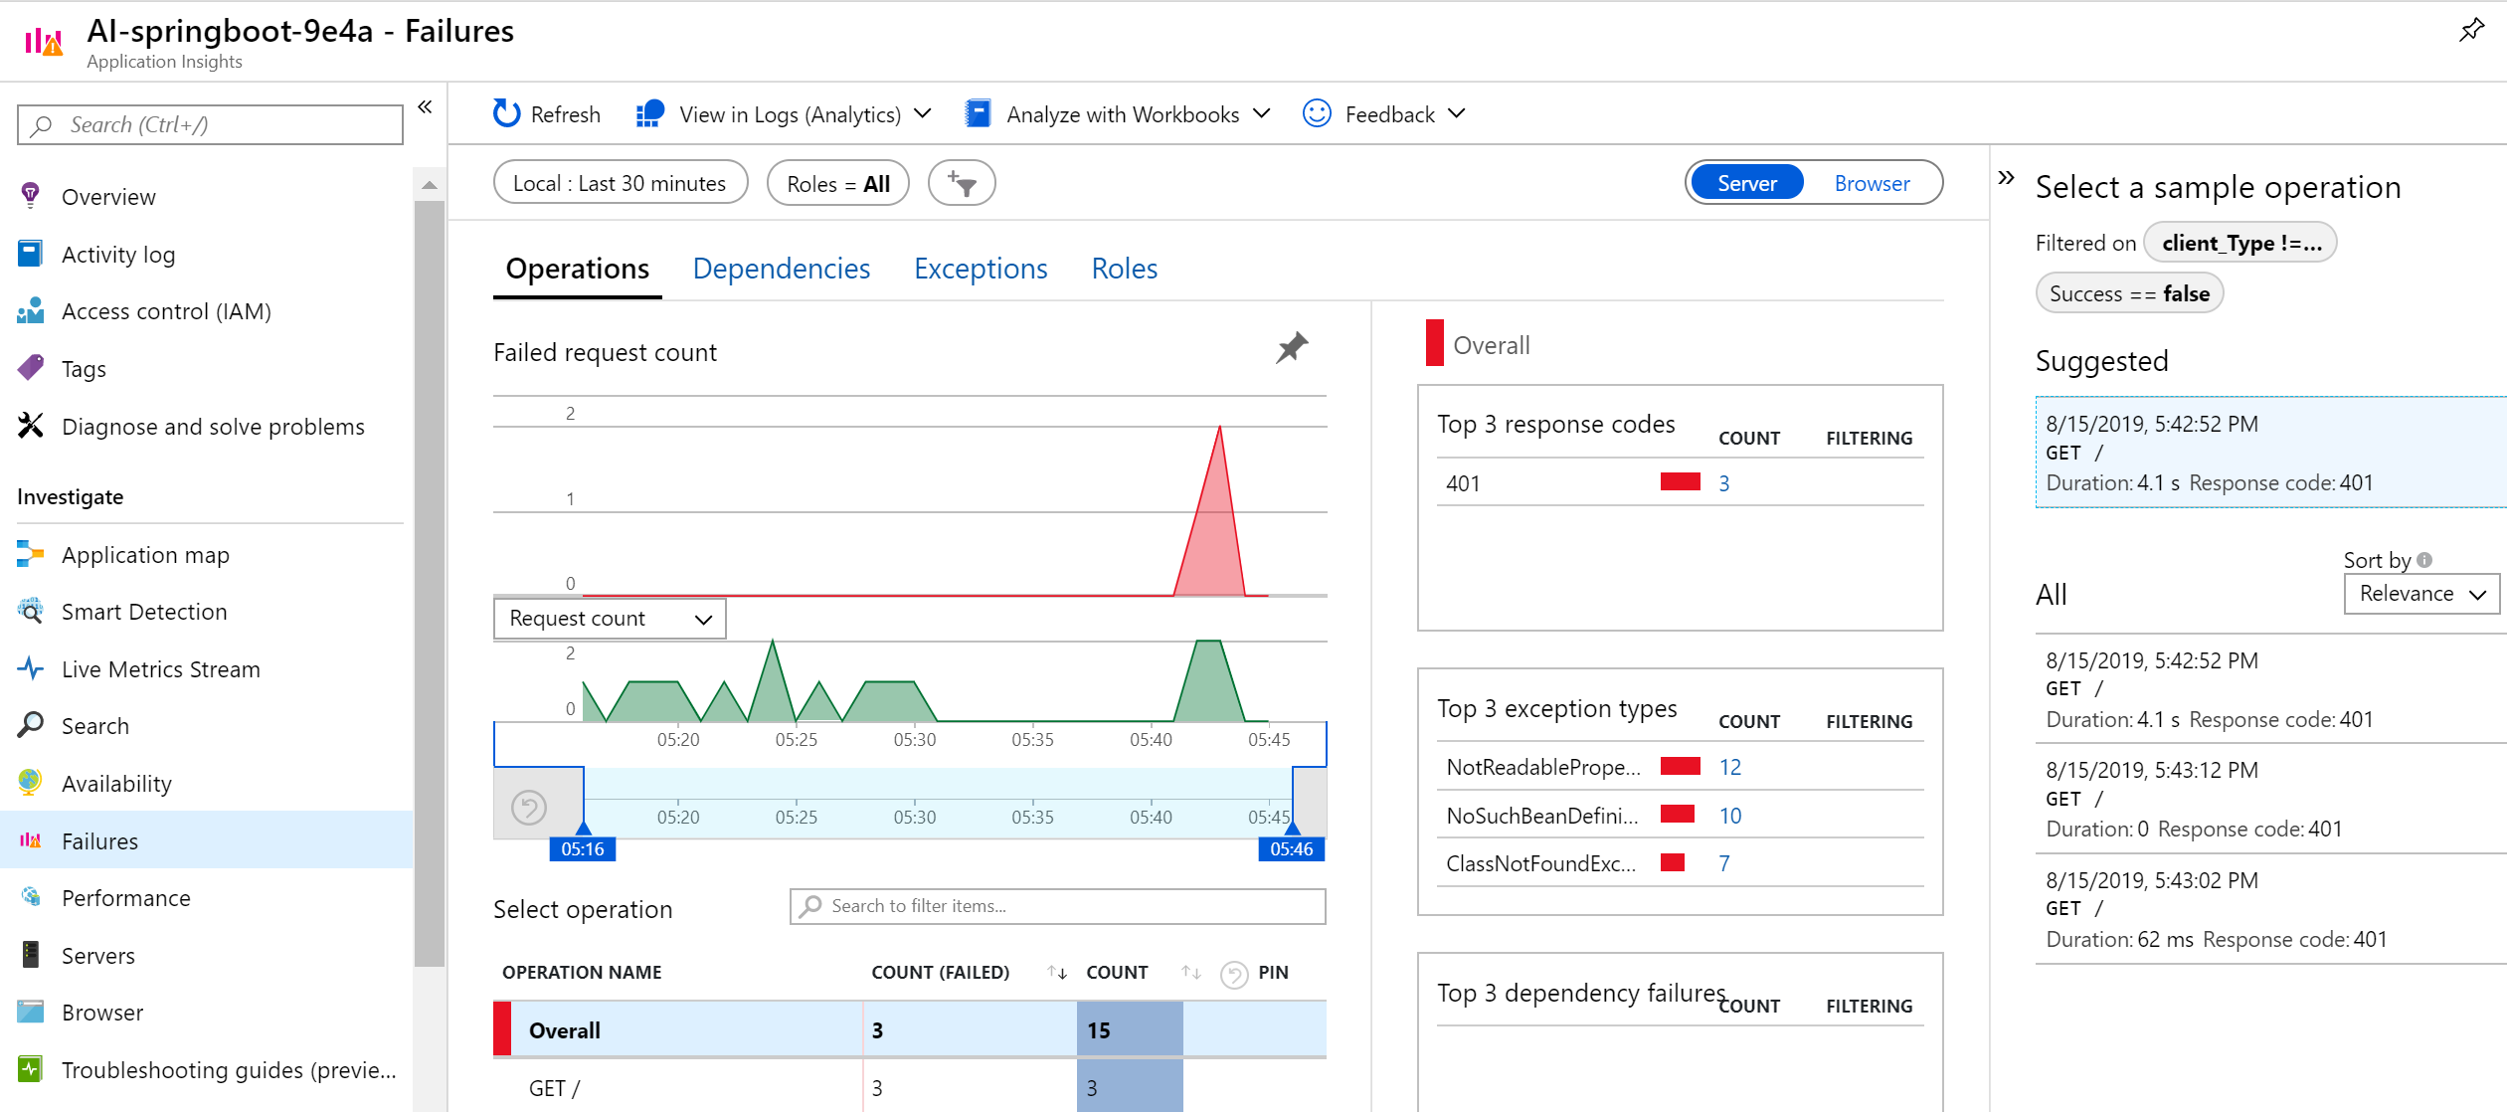This screenshot has height=1112, width=2507.
Task: Click the Refresh icon in toolbar
Action: [x=506, y=114]
